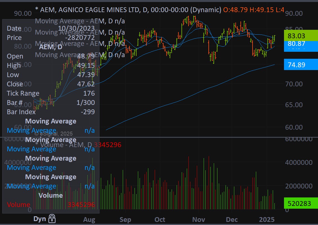Viewport: 318px width, 225px height.
Task: Select the Bar Index -299 row
Action: [x=51, y=112]
